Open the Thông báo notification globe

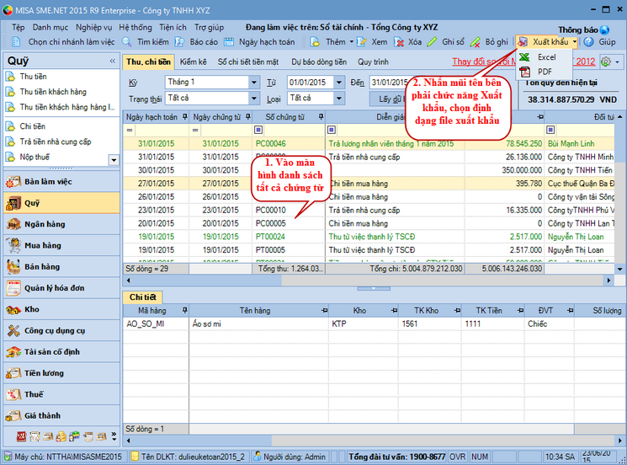pyautogui.click(x=604, y=30)
